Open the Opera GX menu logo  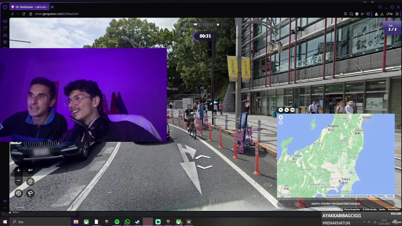click(x=5, y=7)
